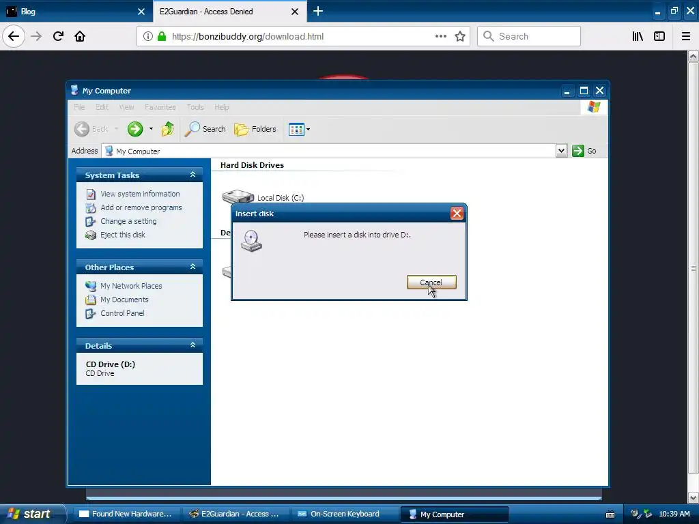Image resolution: width=699 pixels, height=524 pixels.
Task: Click Add or remove programs
Action: [x=141, y=207]
